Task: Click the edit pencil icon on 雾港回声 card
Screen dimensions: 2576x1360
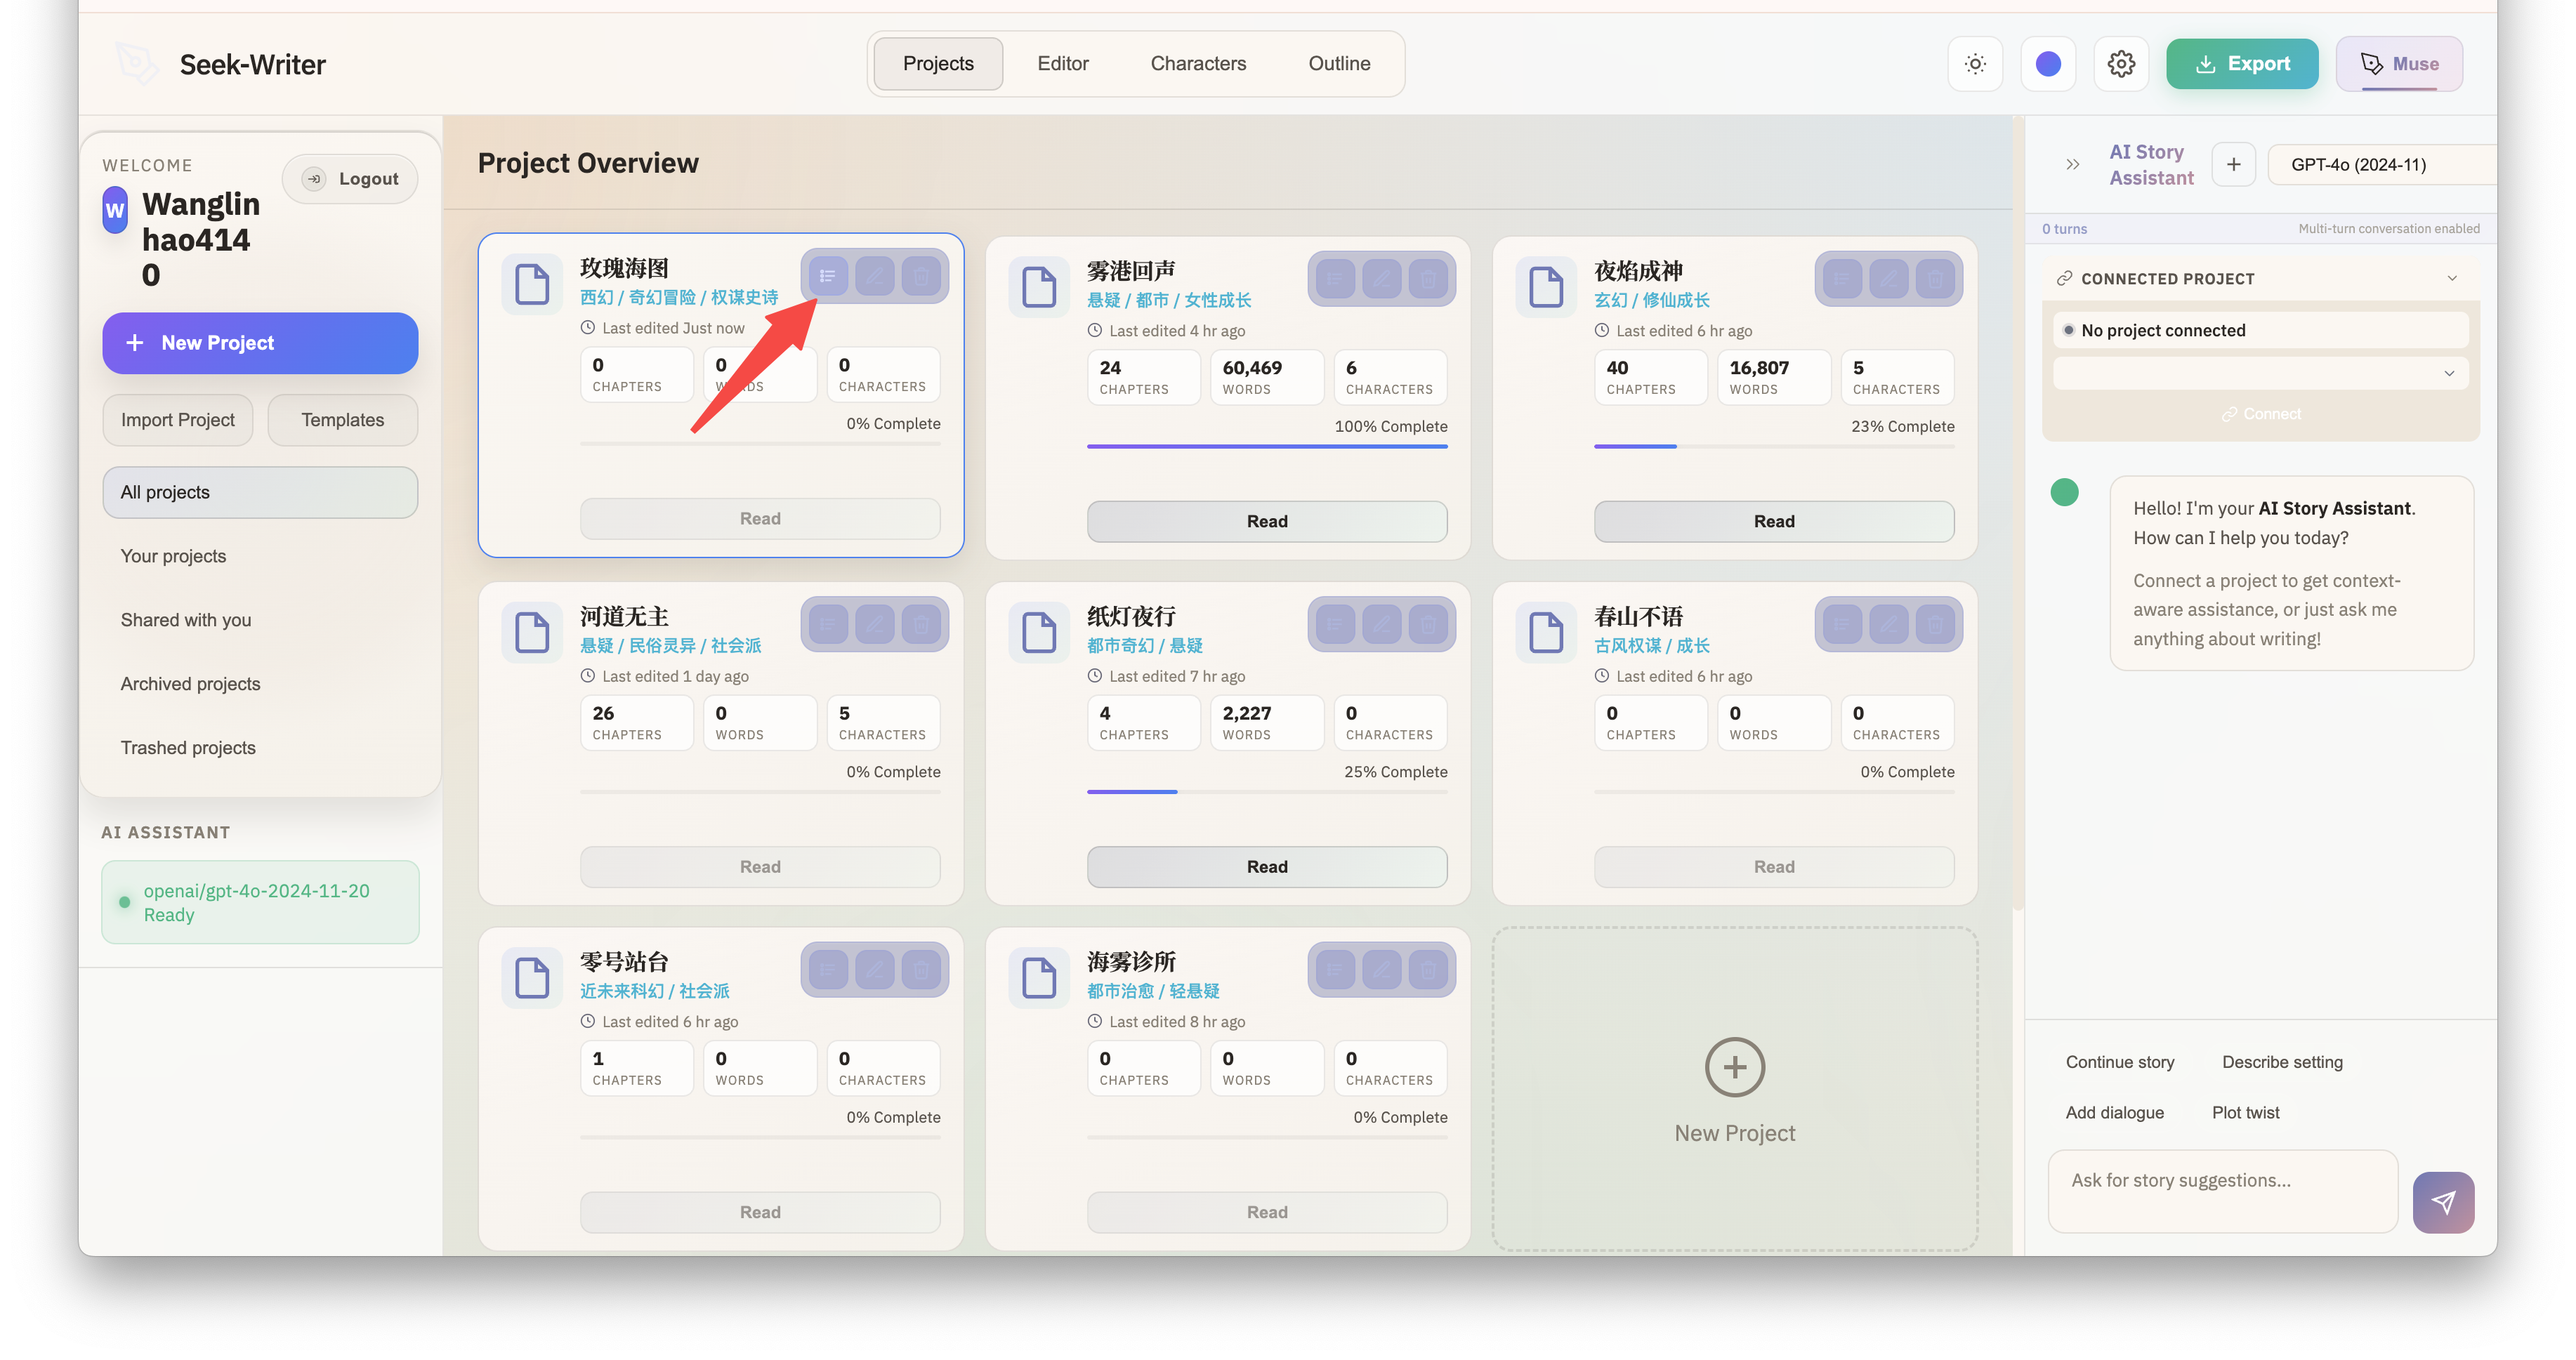Action: (1382, 279)
